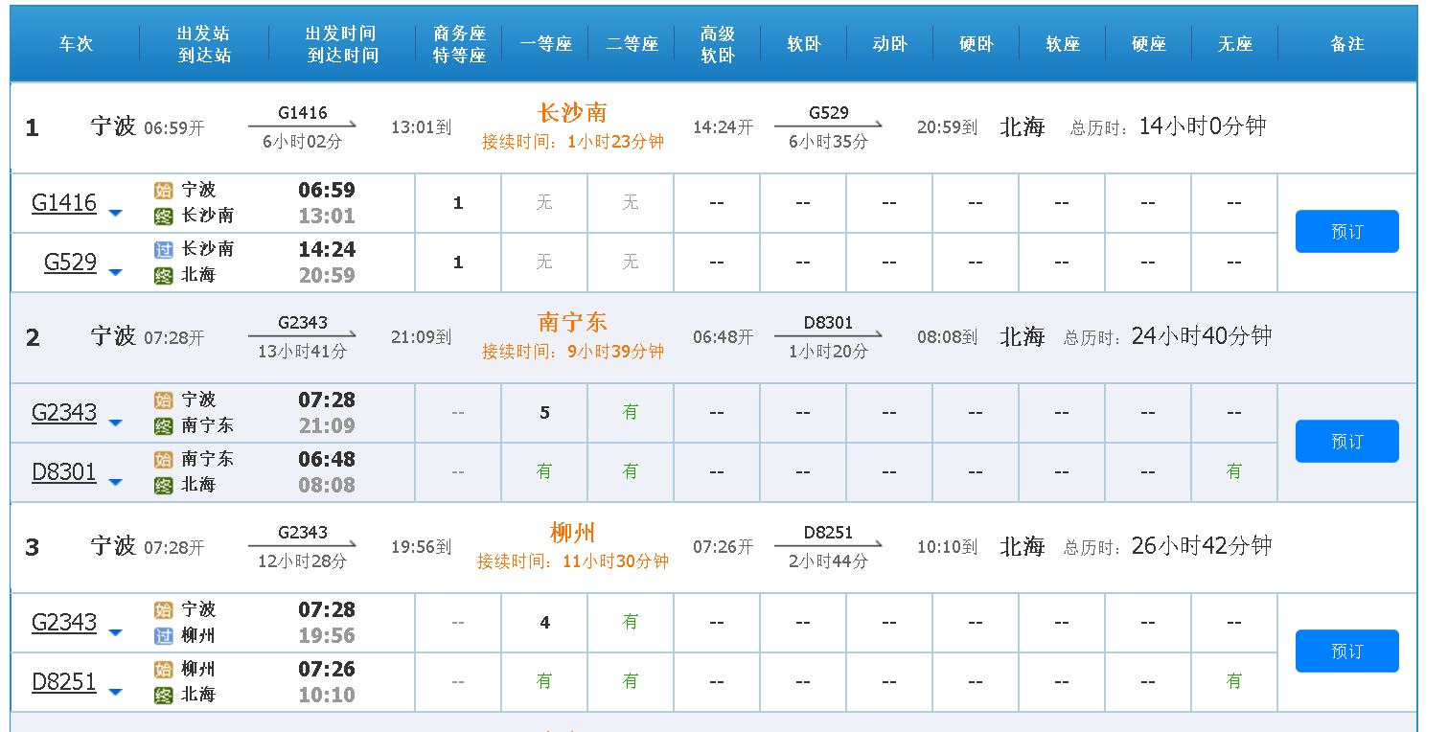Click the 商务座 特等座 column header

459,44
